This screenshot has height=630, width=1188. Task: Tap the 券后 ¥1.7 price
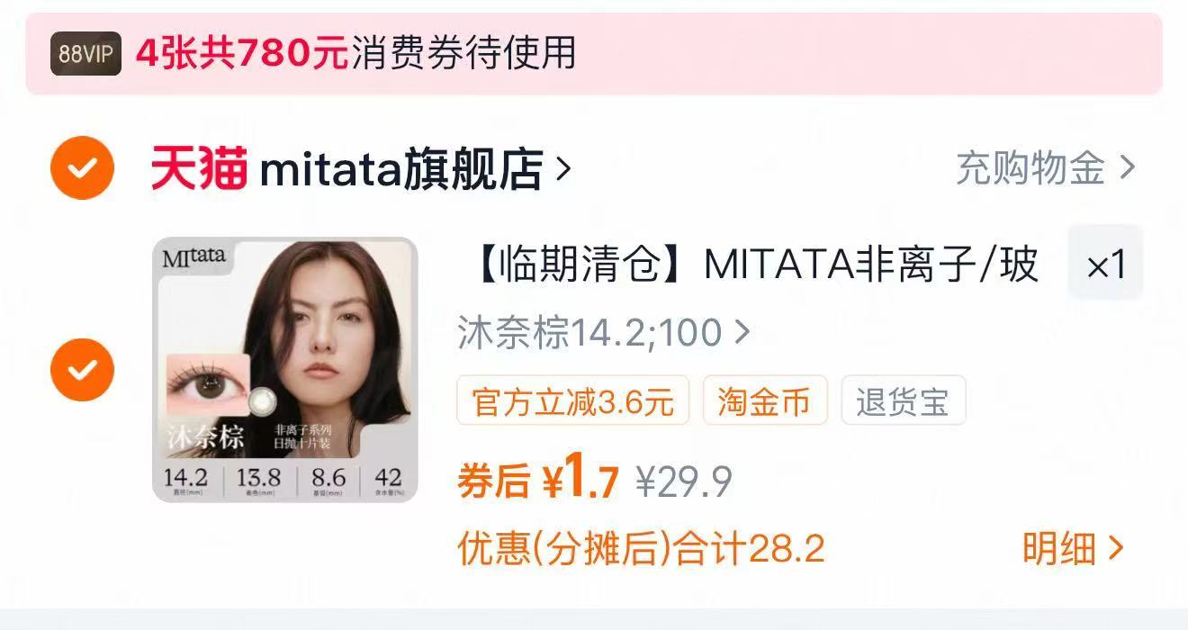[538, 480]
